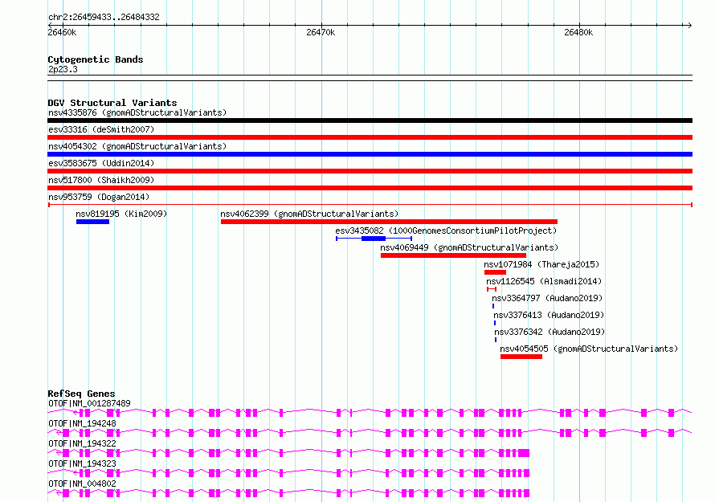Screen dimensions: 715x502
Task: Select red bar under nsv4069449
Action: point(453,255)
